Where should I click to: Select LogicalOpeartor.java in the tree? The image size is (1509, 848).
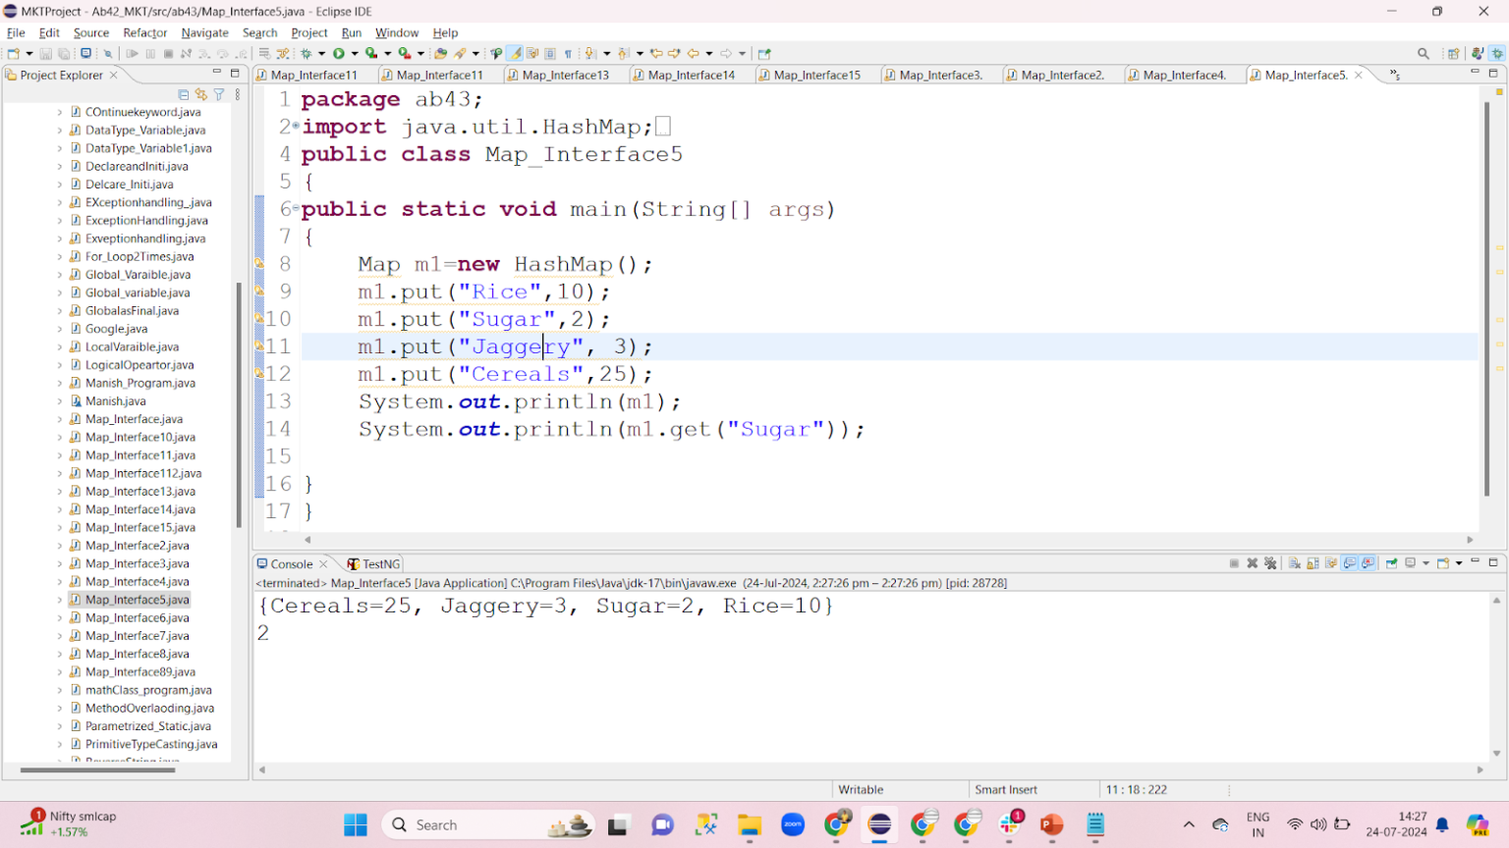140,365
